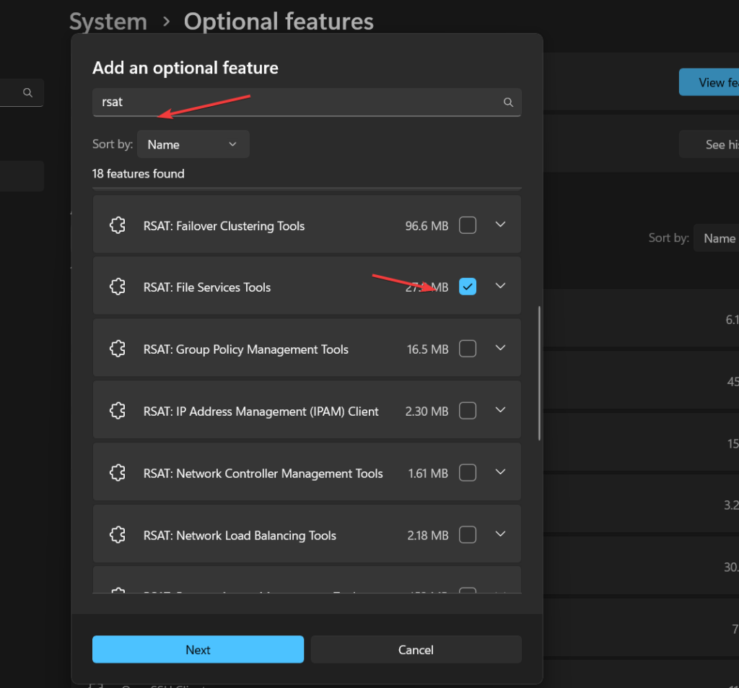
Task: Uncheck RSAT: File Services Tools checkbox
Action: [468, 287]
